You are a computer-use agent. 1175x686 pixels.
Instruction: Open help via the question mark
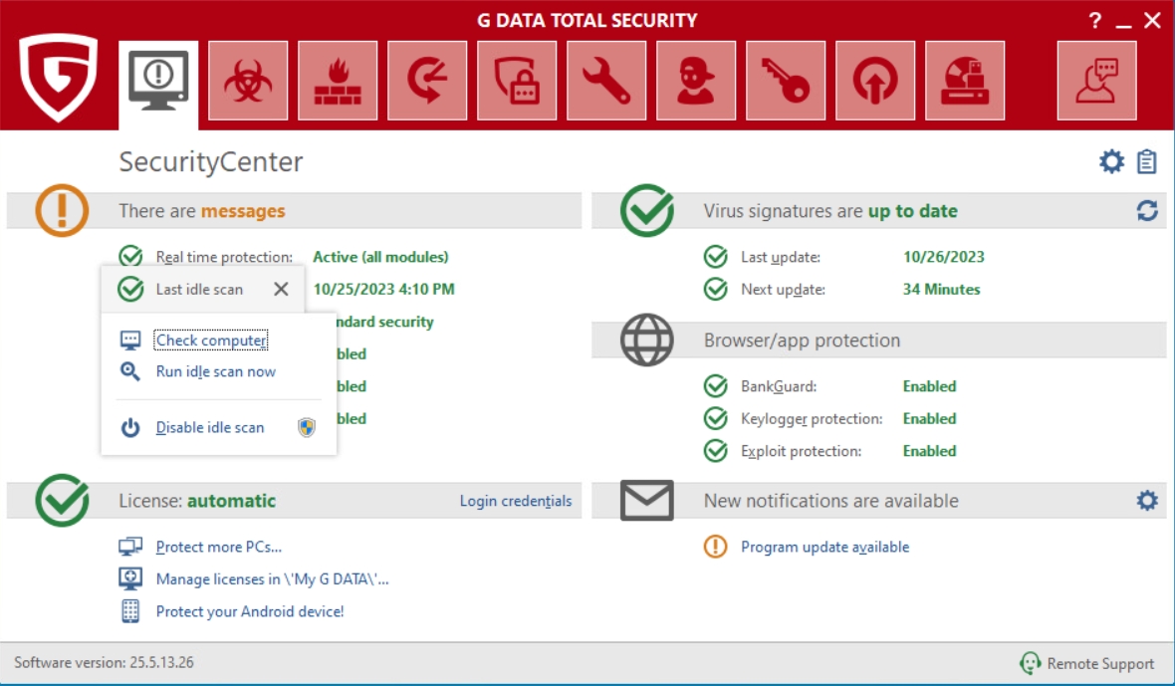coord(1095,20)
